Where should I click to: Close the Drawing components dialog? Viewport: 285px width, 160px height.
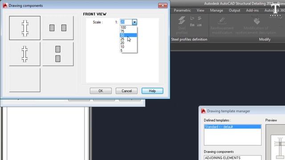pos(163,5)
